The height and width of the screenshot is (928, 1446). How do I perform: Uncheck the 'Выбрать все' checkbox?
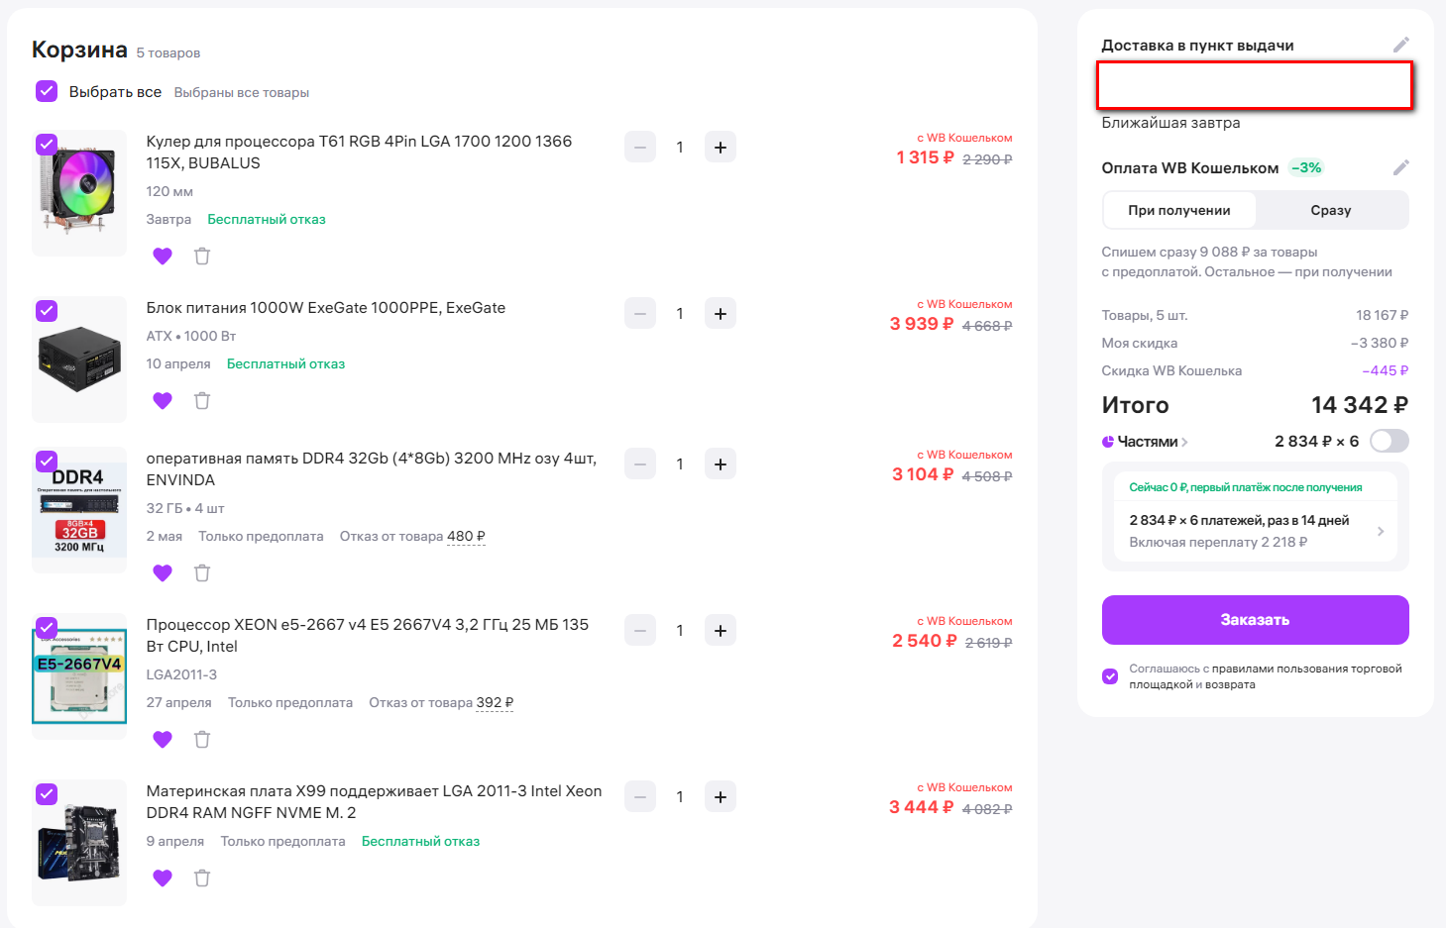[x=47, y=91]
